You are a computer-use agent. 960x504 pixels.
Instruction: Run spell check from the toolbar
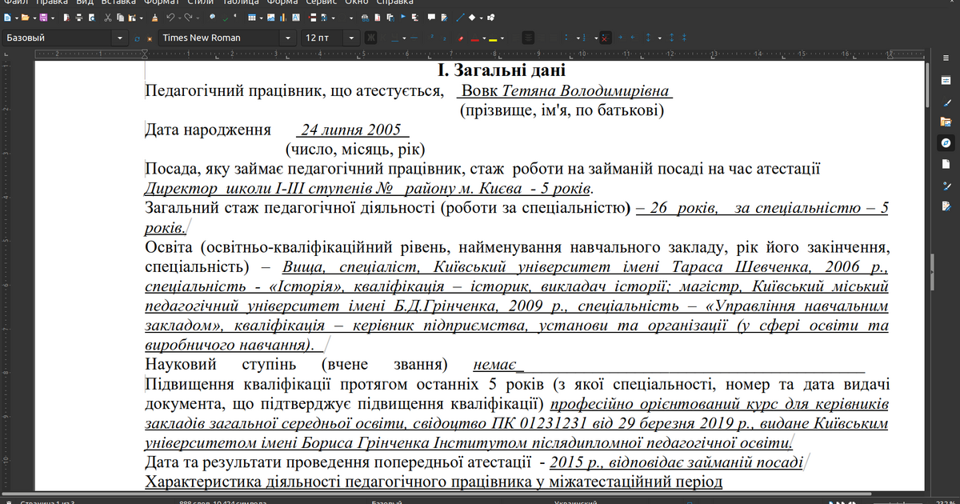226,16
